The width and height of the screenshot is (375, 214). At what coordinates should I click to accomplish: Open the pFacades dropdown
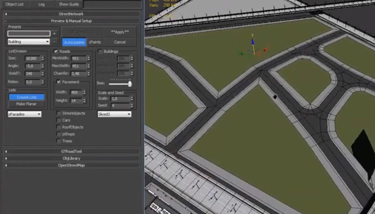click(x=24, y=114)
